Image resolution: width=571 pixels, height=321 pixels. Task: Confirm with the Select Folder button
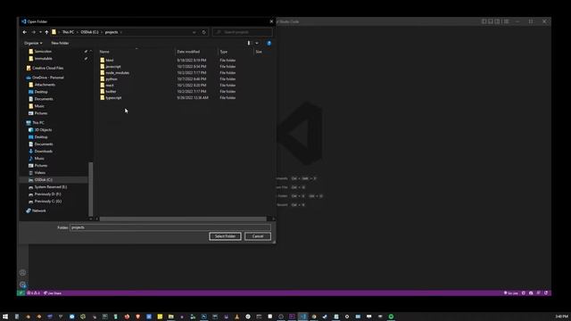[225, 236]
